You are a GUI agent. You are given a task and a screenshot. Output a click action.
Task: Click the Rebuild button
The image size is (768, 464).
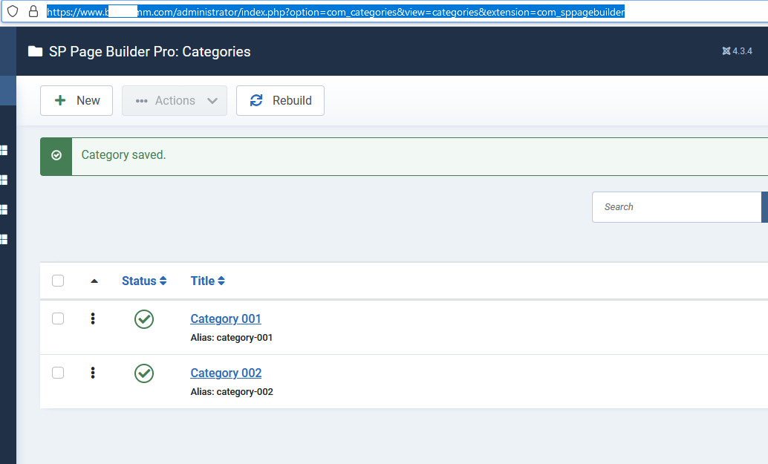(280, 101)
